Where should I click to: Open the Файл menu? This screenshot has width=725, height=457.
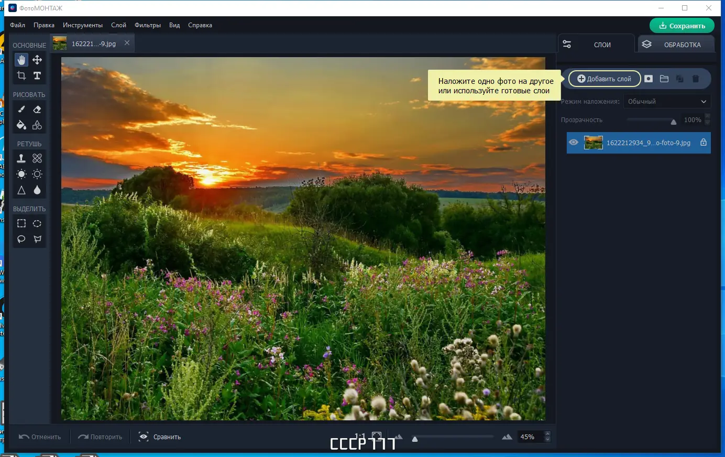(x=17, y=25)
